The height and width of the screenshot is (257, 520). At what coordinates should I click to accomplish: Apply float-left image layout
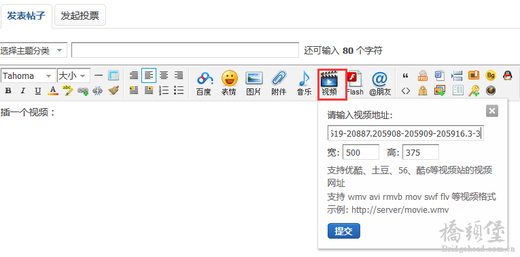pyautogui.click(x=134, y=90)
